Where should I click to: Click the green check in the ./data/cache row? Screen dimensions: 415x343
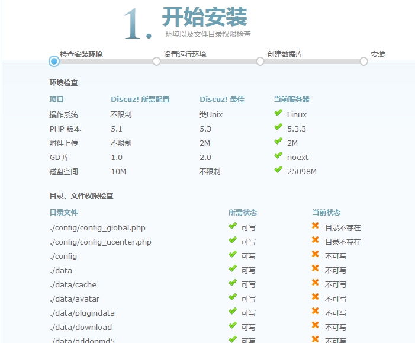233,283
